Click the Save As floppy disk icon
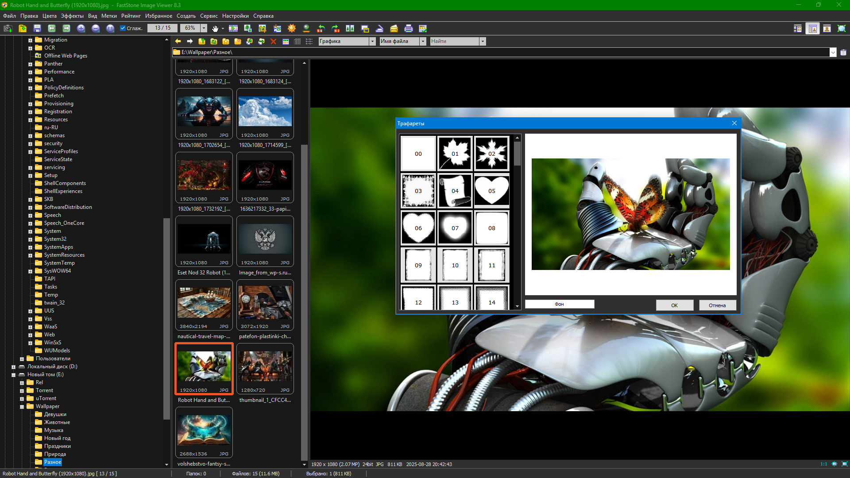Viewport: 850px width, 478px height. tap(37, 28)
